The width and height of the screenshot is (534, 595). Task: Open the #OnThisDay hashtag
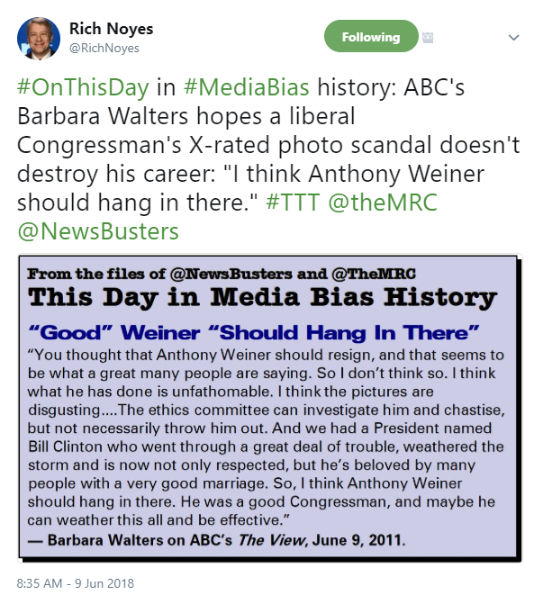tap(83, 87)
